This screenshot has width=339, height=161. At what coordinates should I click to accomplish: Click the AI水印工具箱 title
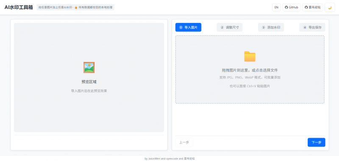coord(19,7)
